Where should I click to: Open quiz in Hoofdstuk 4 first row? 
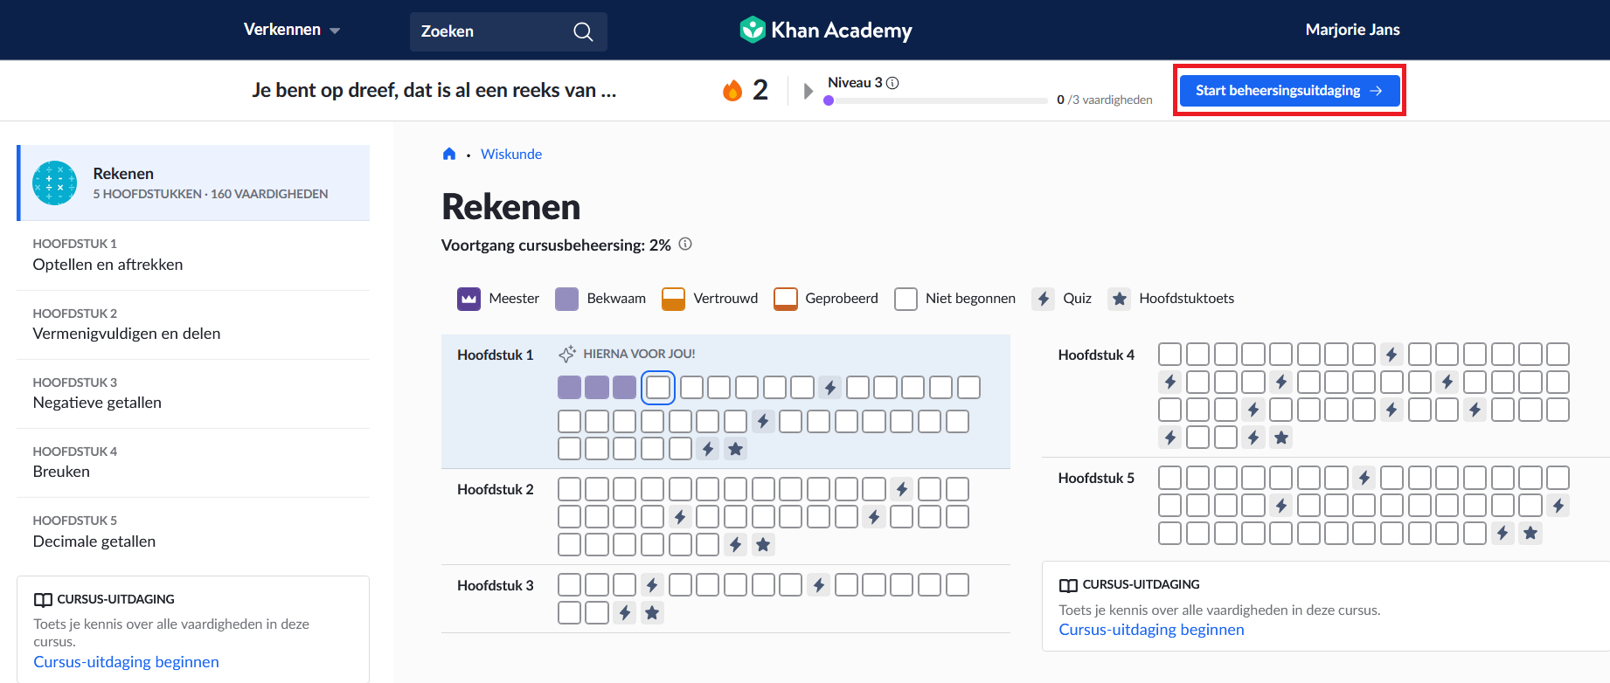pos(1391,355)
